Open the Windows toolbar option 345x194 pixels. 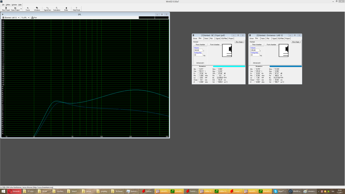point(37,9)
